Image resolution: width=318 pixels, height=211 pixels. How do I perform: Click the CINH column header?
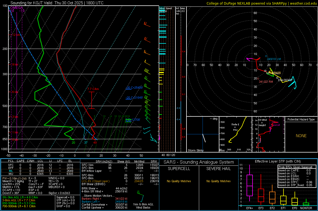point(31,161)
